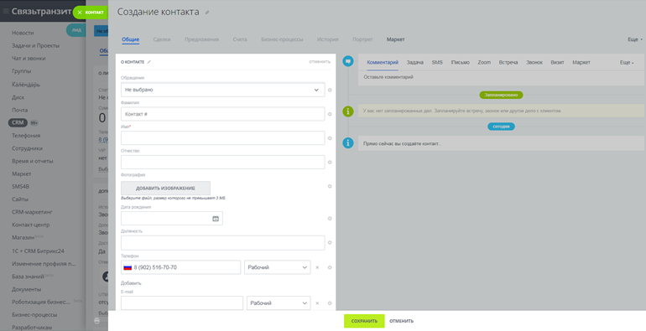Expand Еще menu in timeline tabs
This screenshot has width=646, height=331.
point(627,63)
